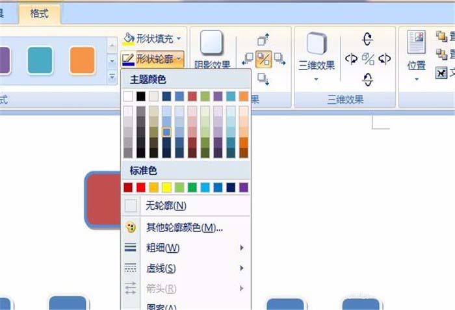
Task: Open the Weight line thickness submenu
Action: pyautogui.click(x=186, y=248)
